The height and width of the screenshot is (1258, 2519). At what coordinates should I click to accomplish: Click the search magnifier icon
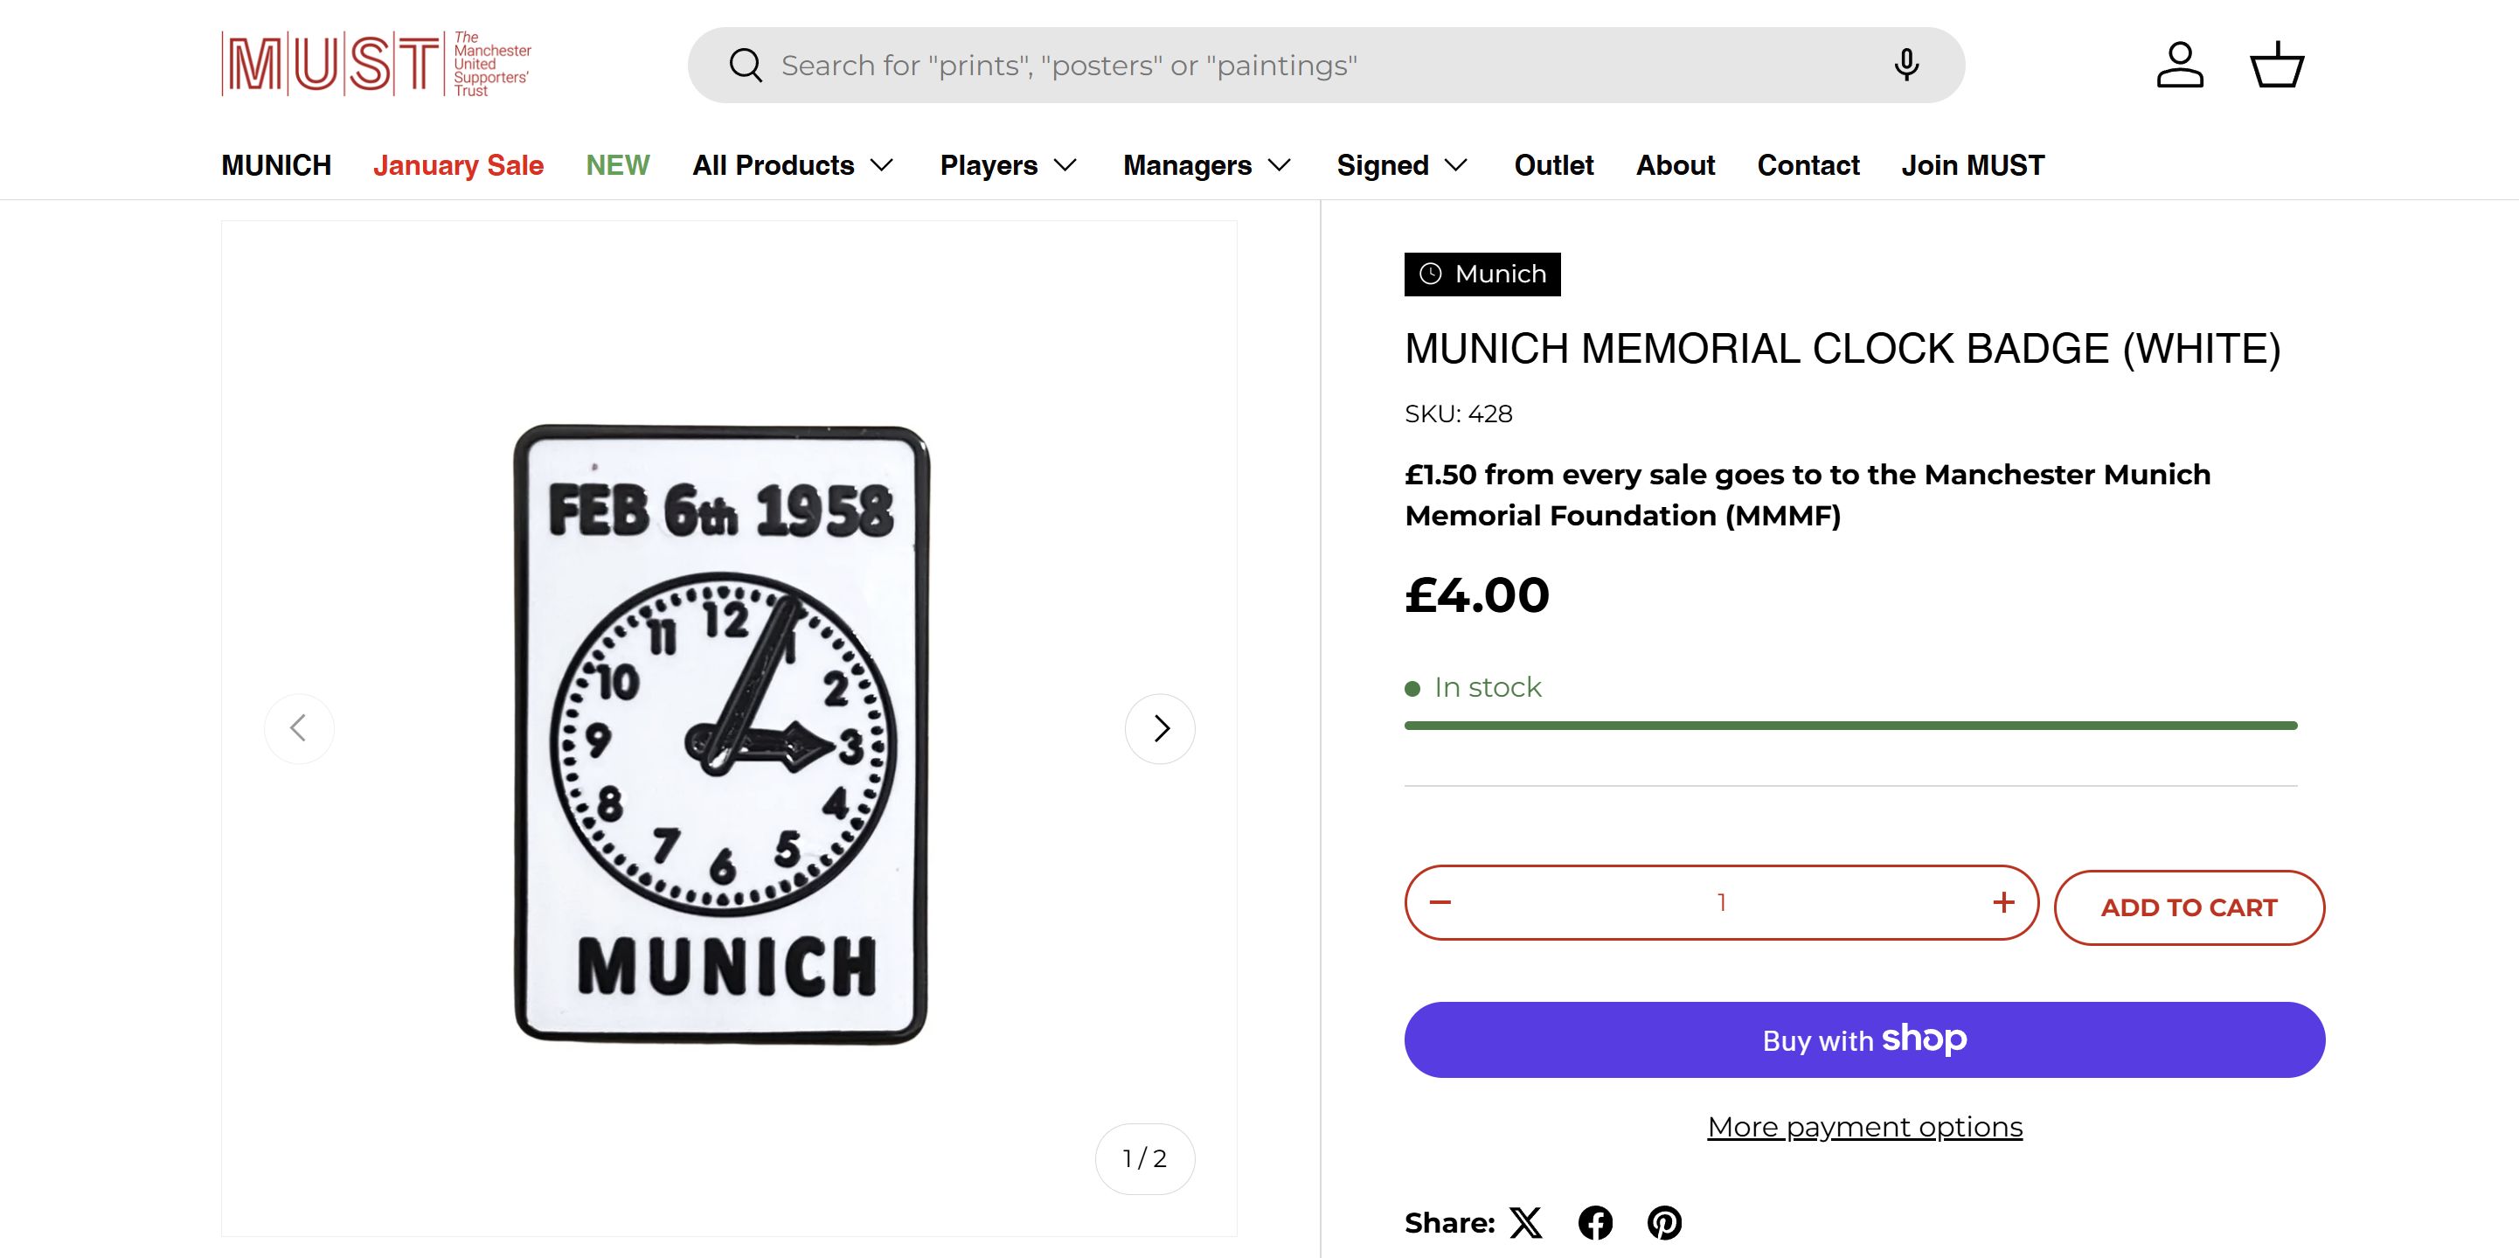(x=746, y=66)
